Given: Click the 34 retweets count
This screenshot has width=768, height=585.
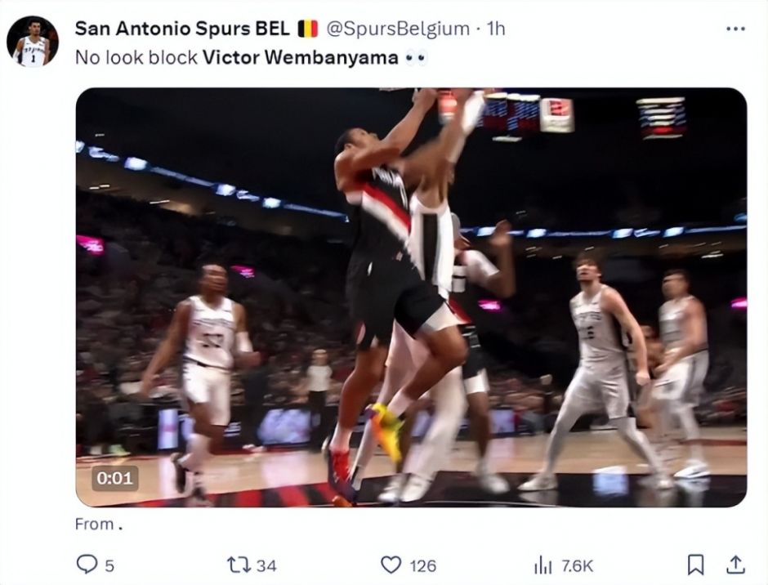Looking at the screenshot, I should [x=266, y=566].
